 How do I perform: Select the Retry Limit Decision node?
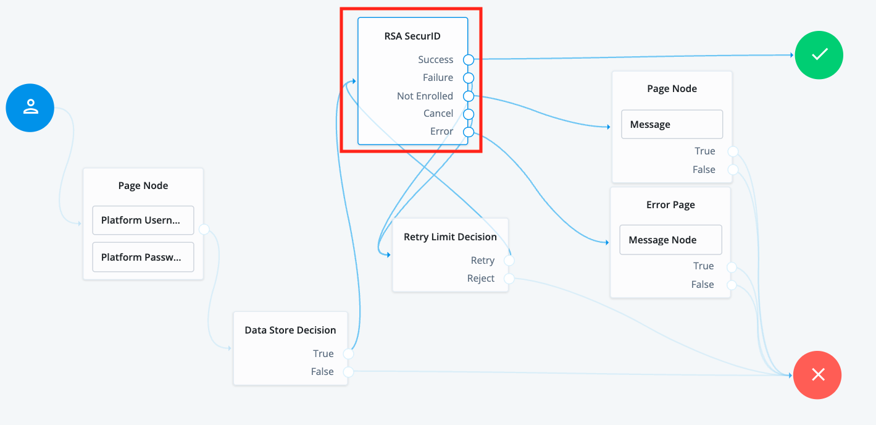click(x=450, y=237)
